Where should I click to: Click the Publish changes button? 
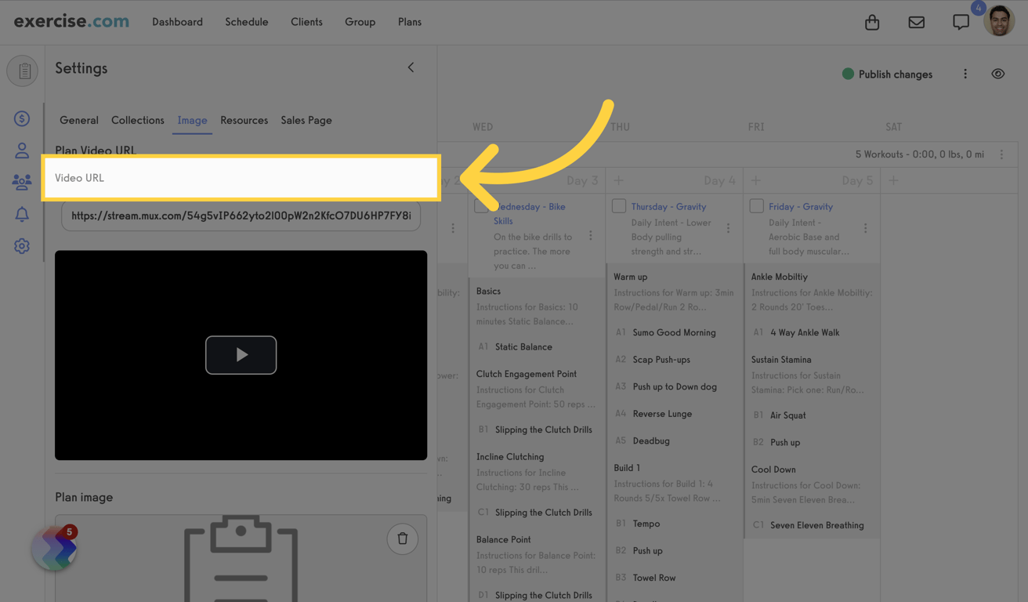coord(886,73)
